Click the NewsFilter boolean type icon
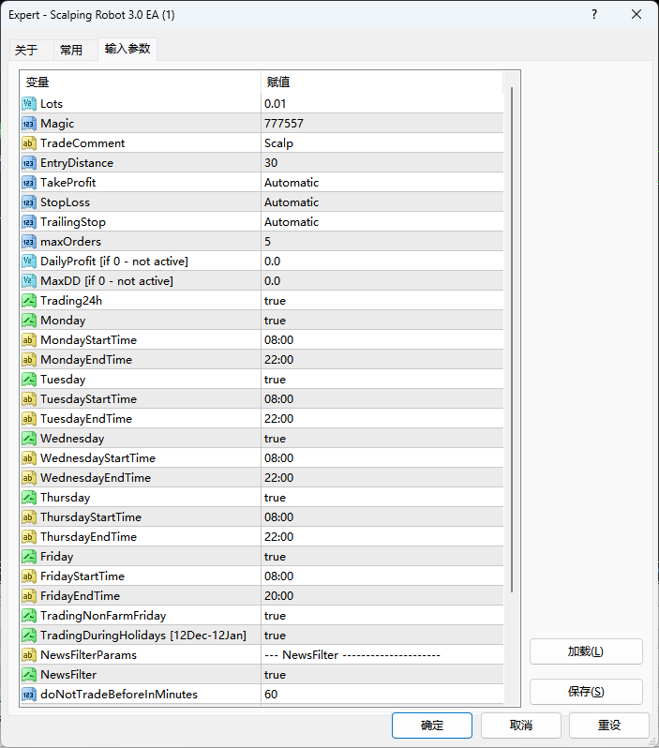Screen dimensions: 659x748 click(x=28, y=675)
